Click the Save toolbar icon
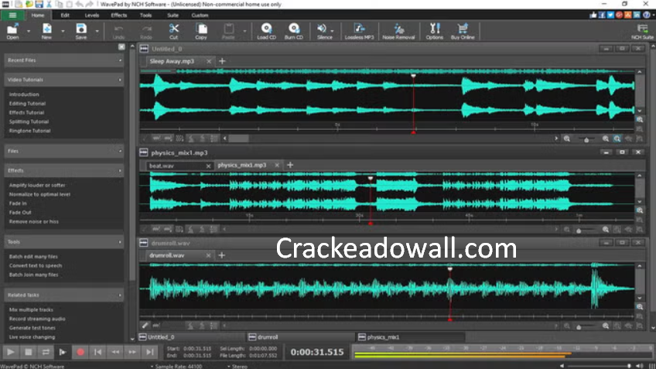The height and width of the screenshot is (369, 656). [x=81, y=32]
